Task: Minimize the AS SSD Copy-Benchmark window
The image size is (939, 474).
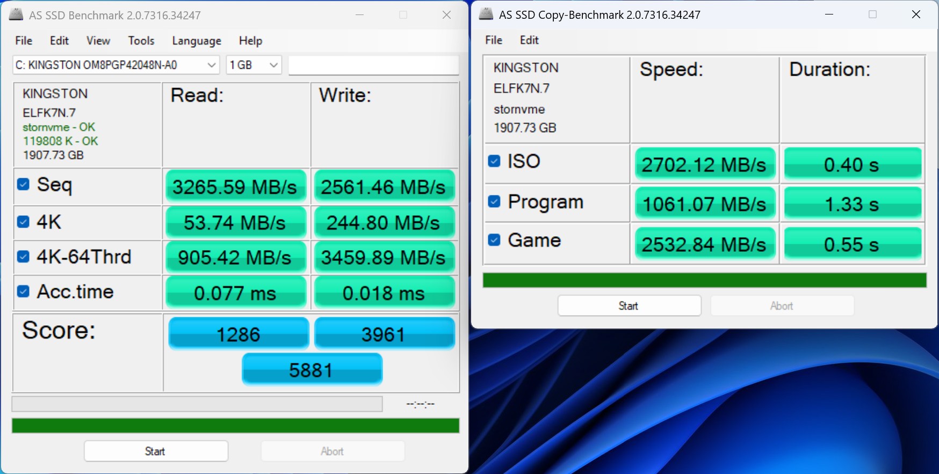Action: [x=829, y=14]
